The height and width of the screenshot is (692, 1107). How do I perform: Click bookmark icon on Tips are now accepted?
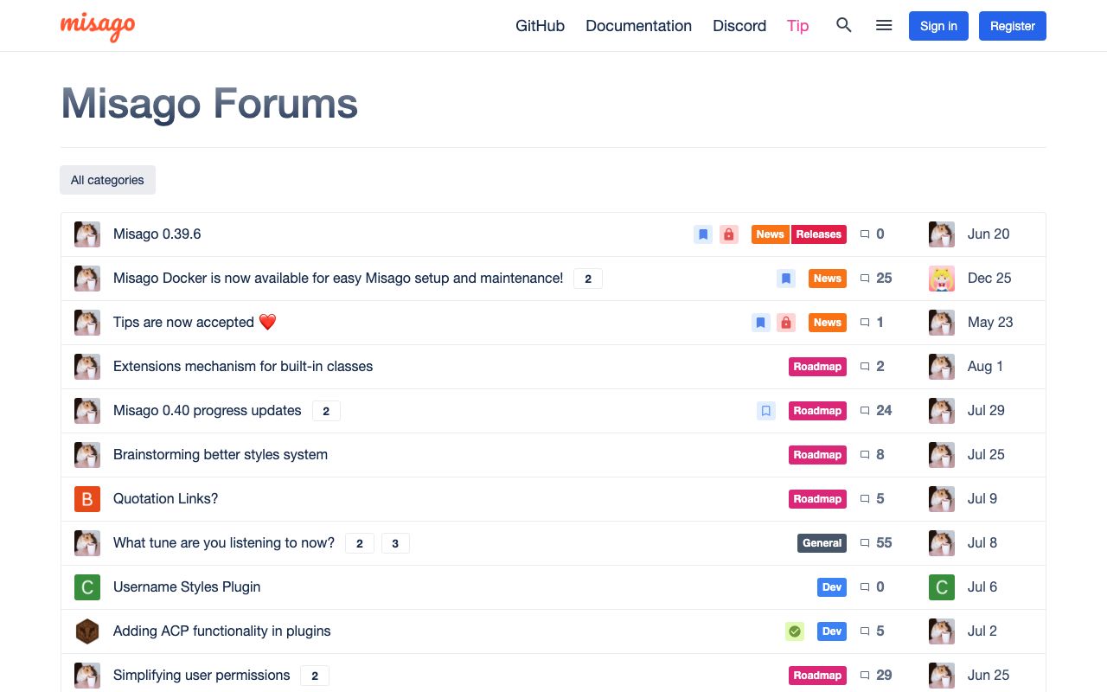[x=760, y=323]
